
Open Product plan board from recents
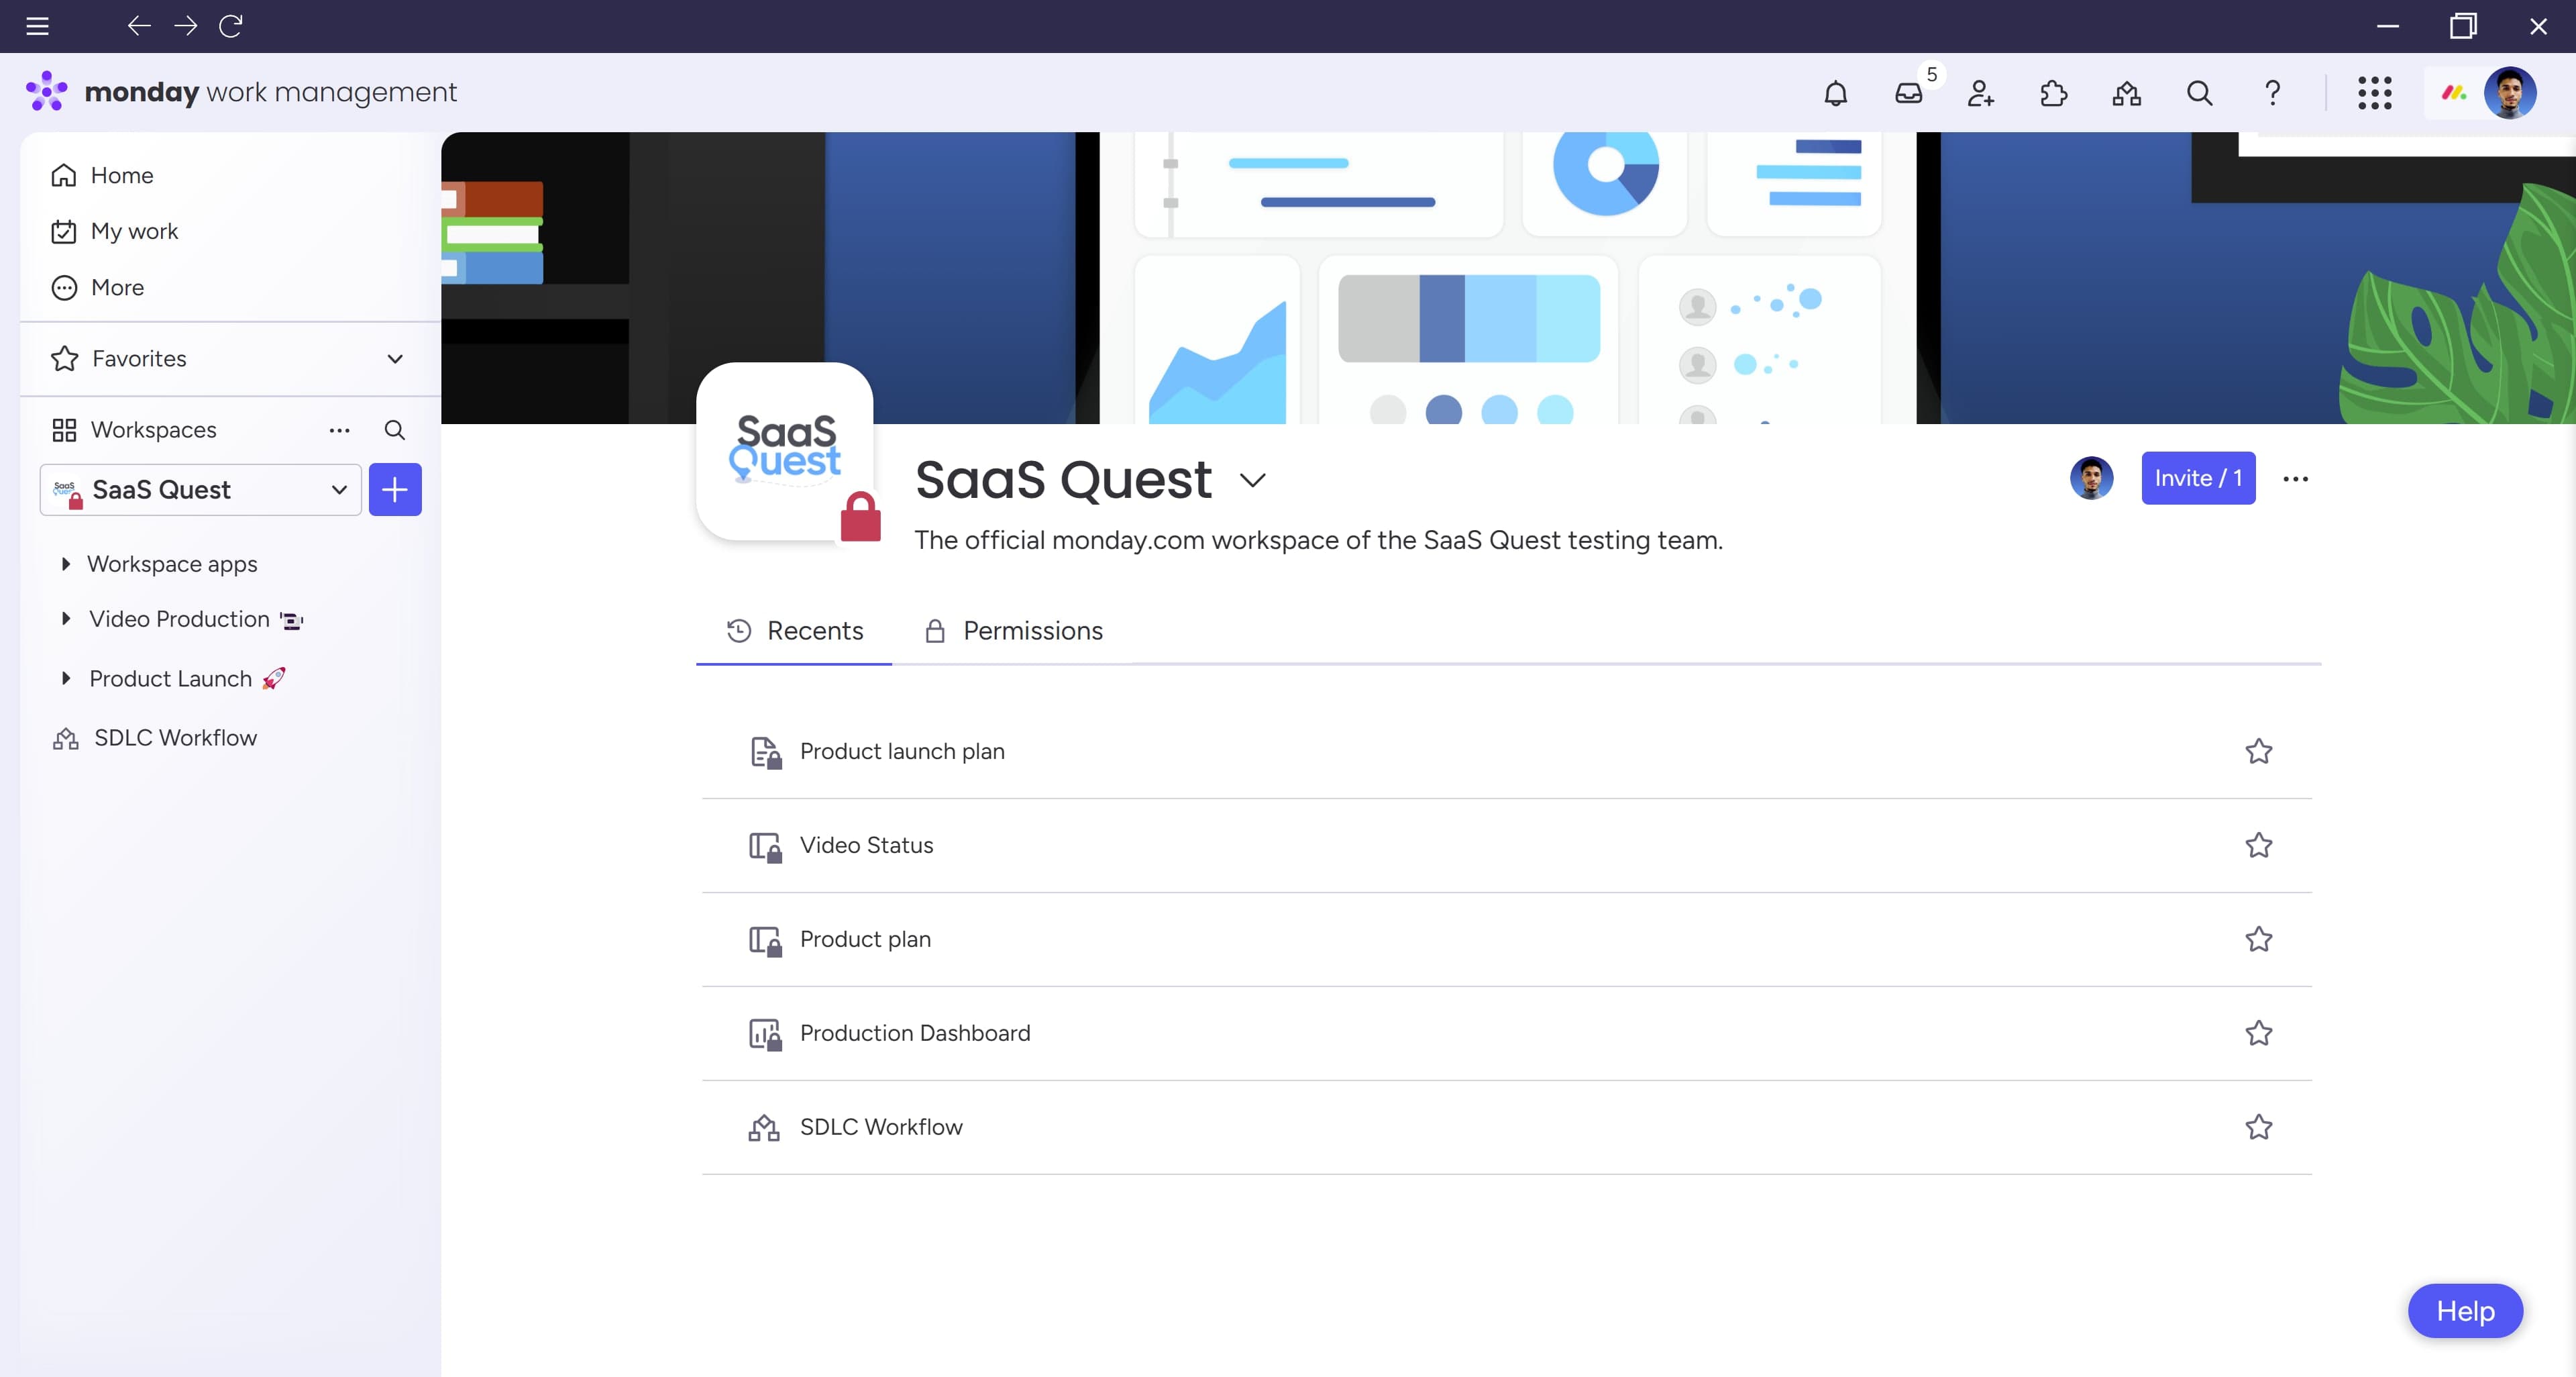pyautogui.click(x=865, y=939)
